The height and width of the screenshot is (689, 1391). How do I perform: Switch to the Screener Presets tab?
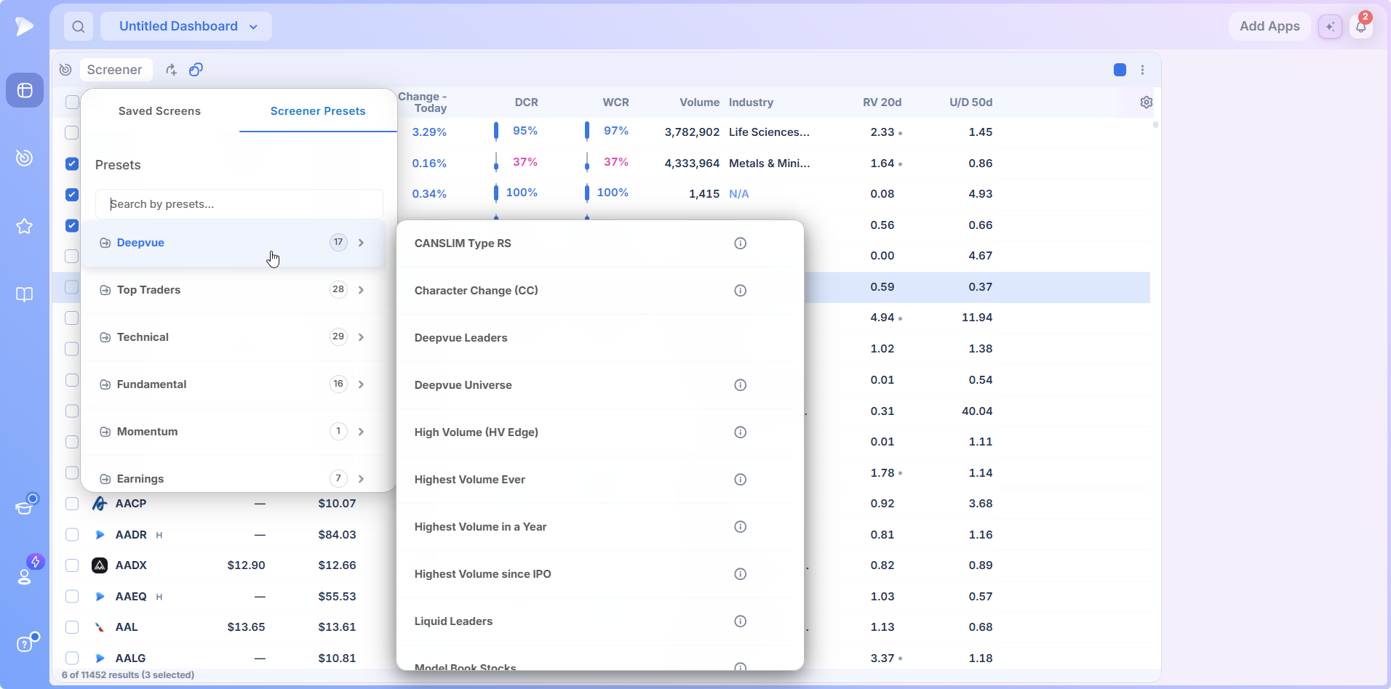318,111
